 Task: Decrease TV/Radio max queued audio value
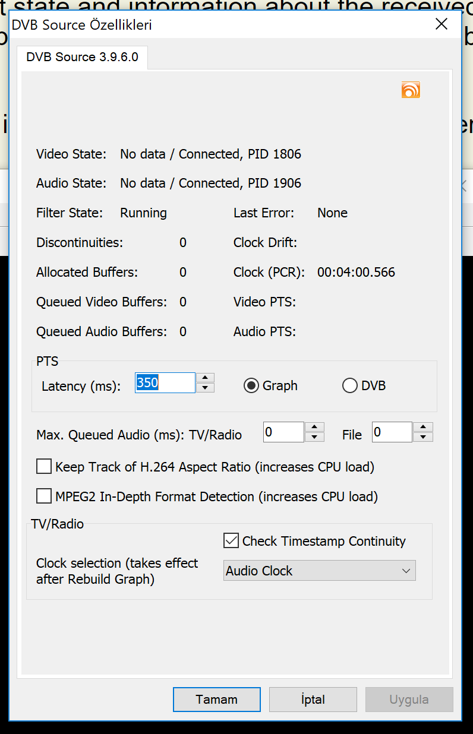click(315, 437)
